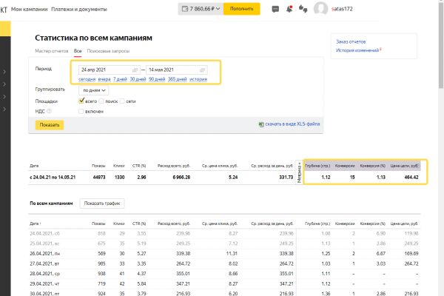The image size is (444, 296).
Task: Sort lower table by 'Клики' header
Action: [118, 223]
